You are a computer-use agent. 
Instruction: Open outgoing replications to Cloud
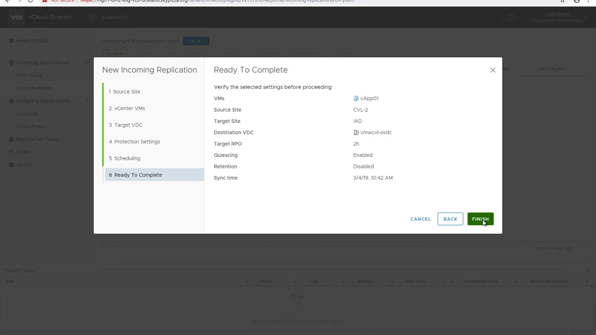point(27,114)
